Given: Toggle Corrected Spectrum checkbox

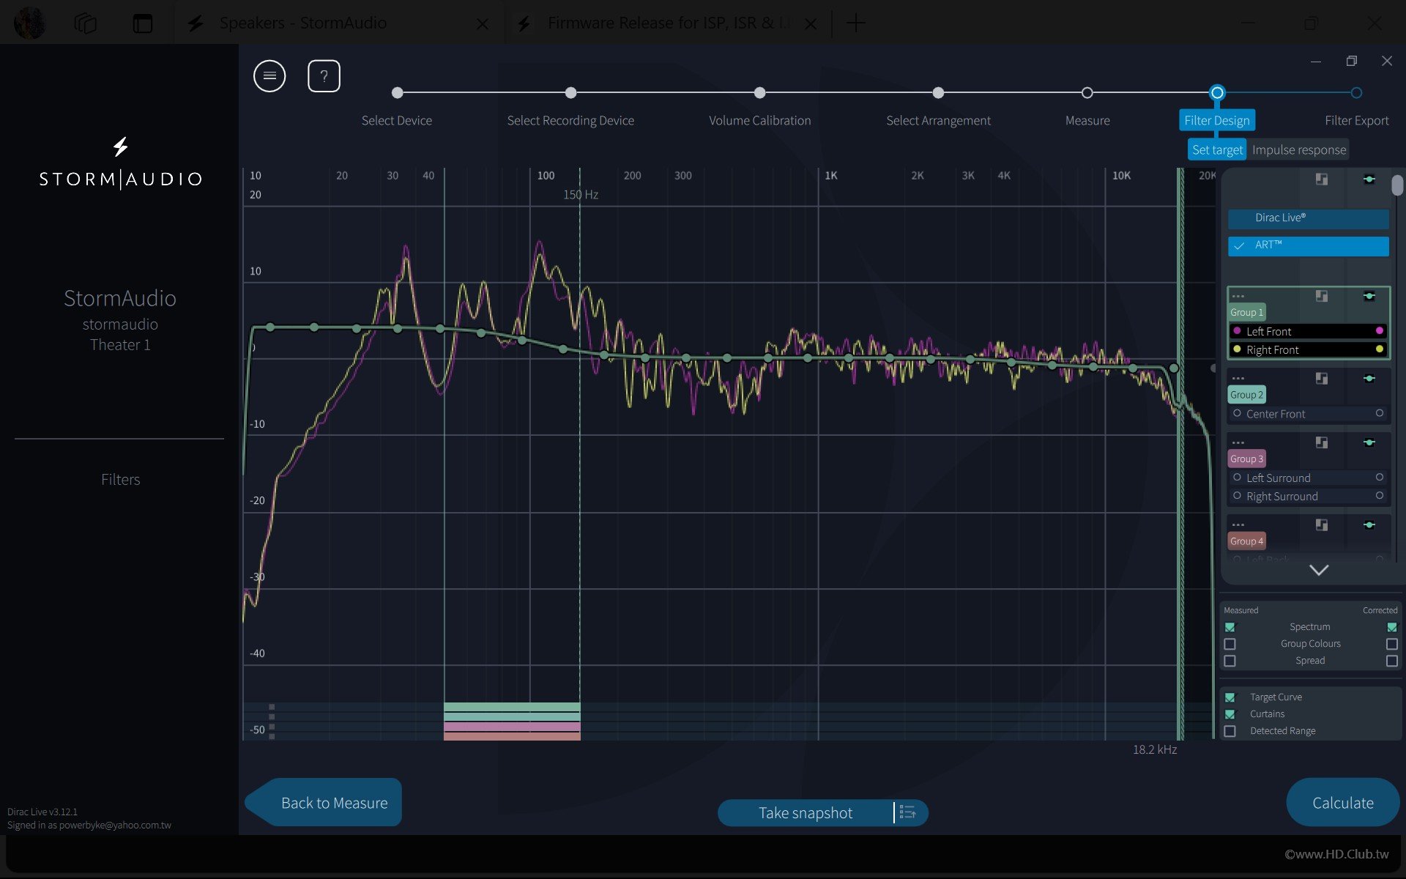Looking at the screenshot, I should pyautogui.click(x=1391, y=627).
